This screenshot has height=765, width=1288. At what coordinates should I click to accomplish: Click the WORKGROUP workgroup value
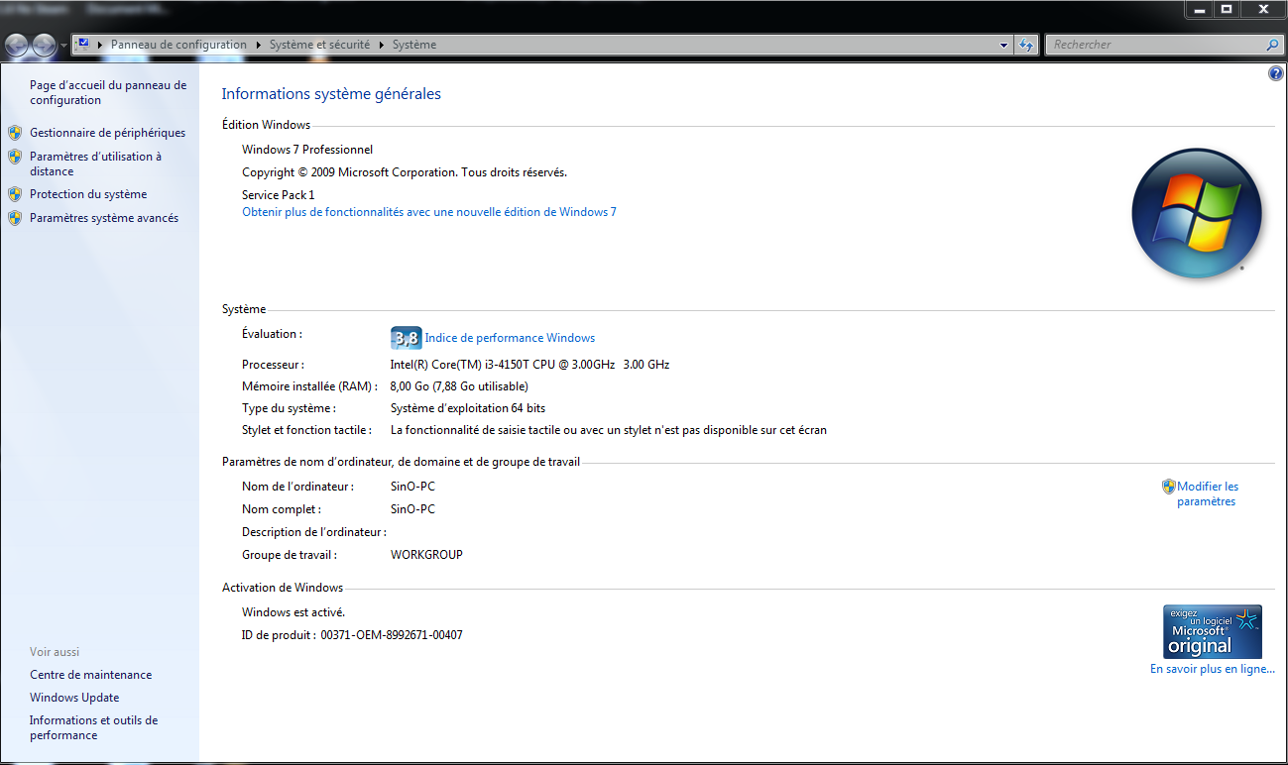click(426, 555)
